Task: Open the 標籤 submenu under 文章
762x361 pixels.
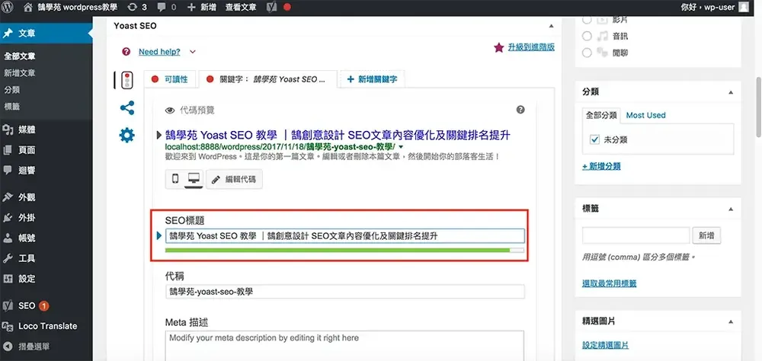Action: click(x=11, y=107)
